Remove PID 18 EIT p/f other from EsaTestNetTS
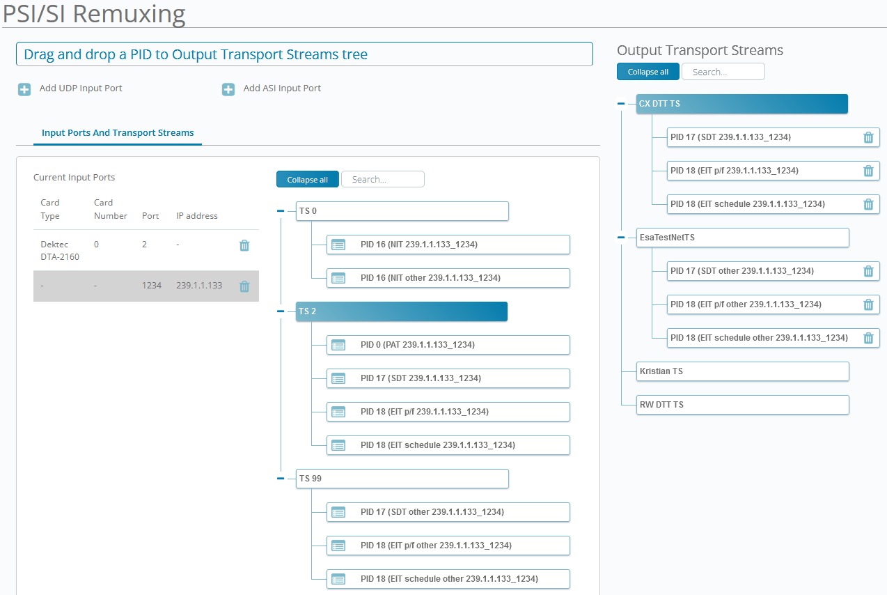This screenshot has width=887, height=595. pyautogui.click(x=868, y=304)
